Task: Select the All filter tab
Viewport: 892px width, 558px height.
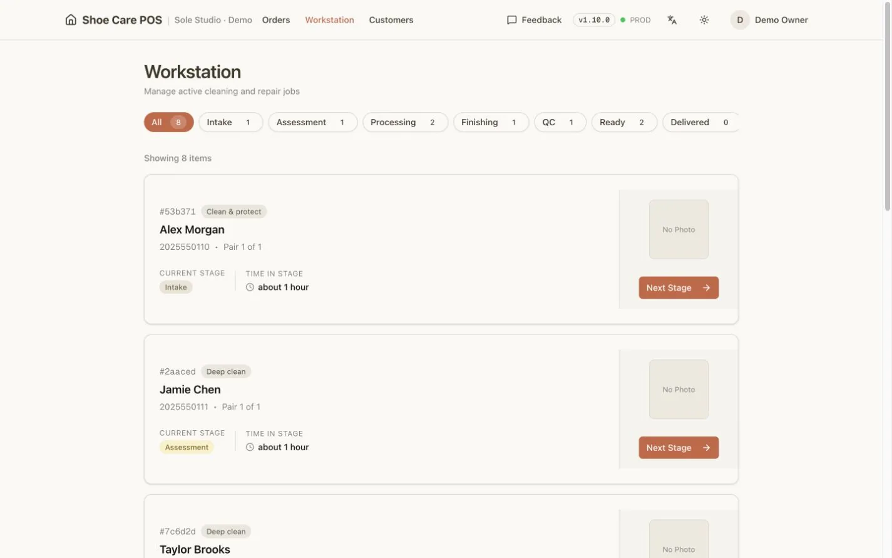Action: tap(168, 122)
